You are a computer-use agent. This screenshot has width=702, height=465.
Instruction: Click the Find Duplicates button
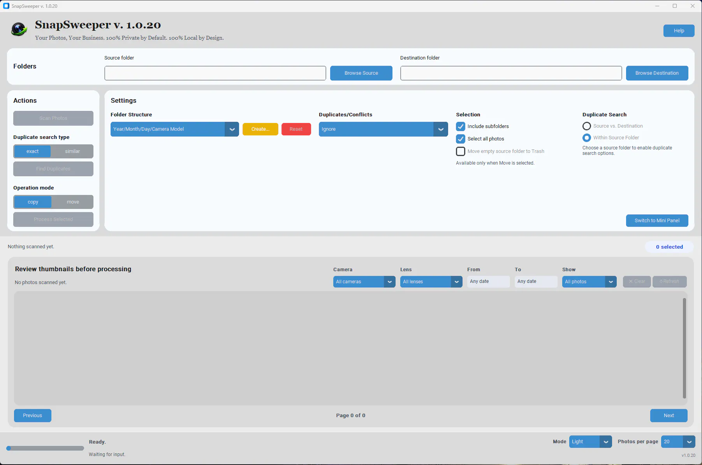pos(53,169)
